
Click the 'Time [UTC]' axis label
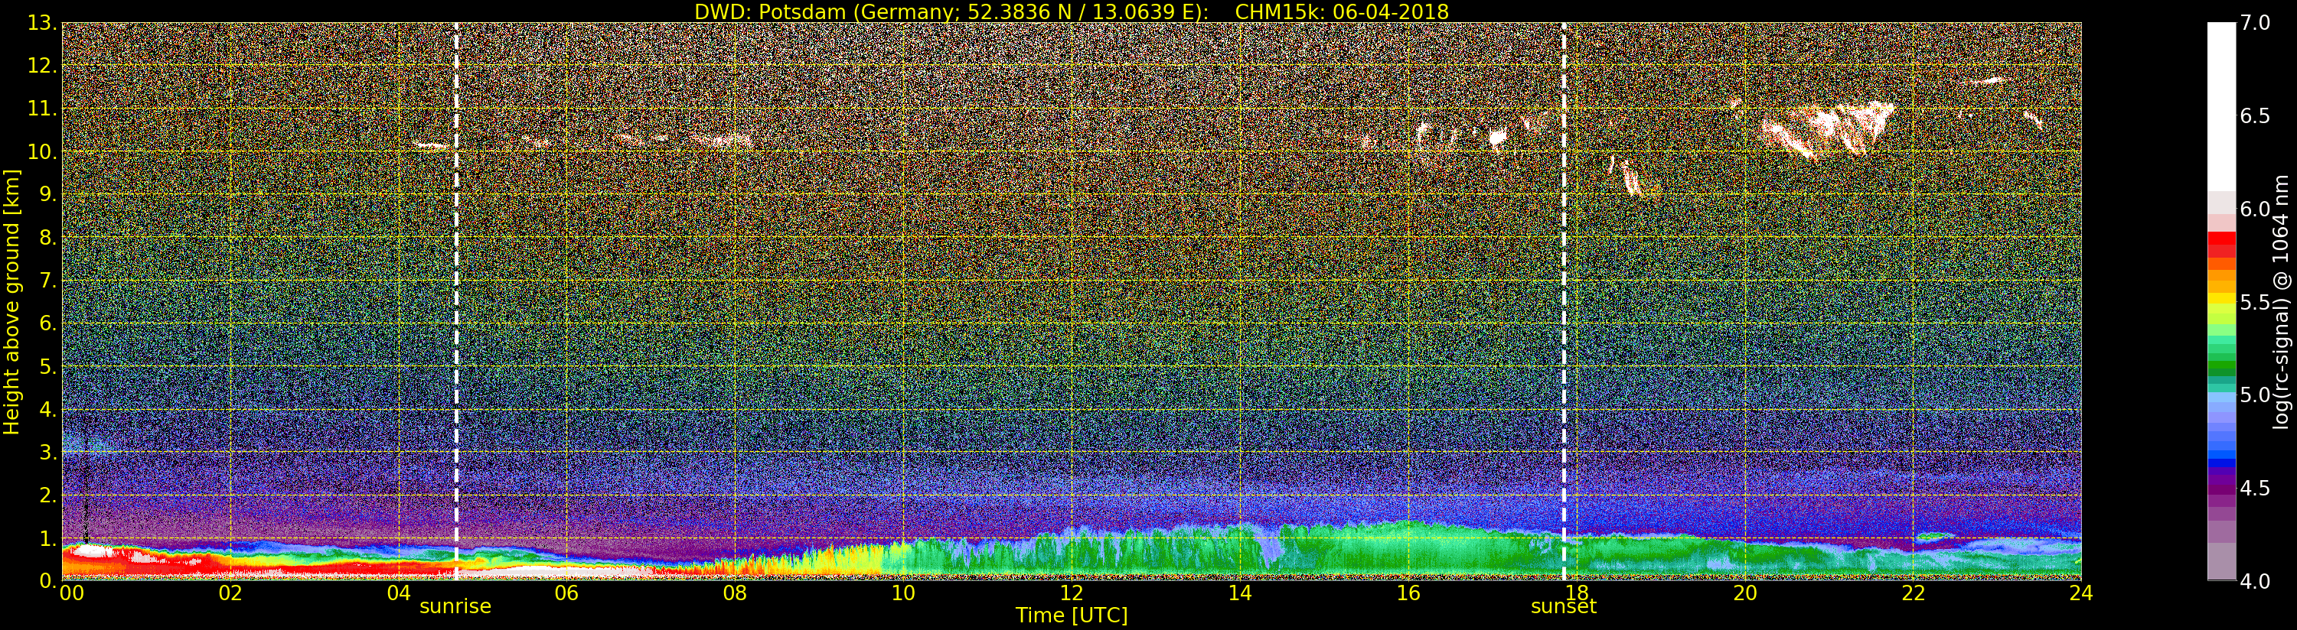click(1072, 615)
